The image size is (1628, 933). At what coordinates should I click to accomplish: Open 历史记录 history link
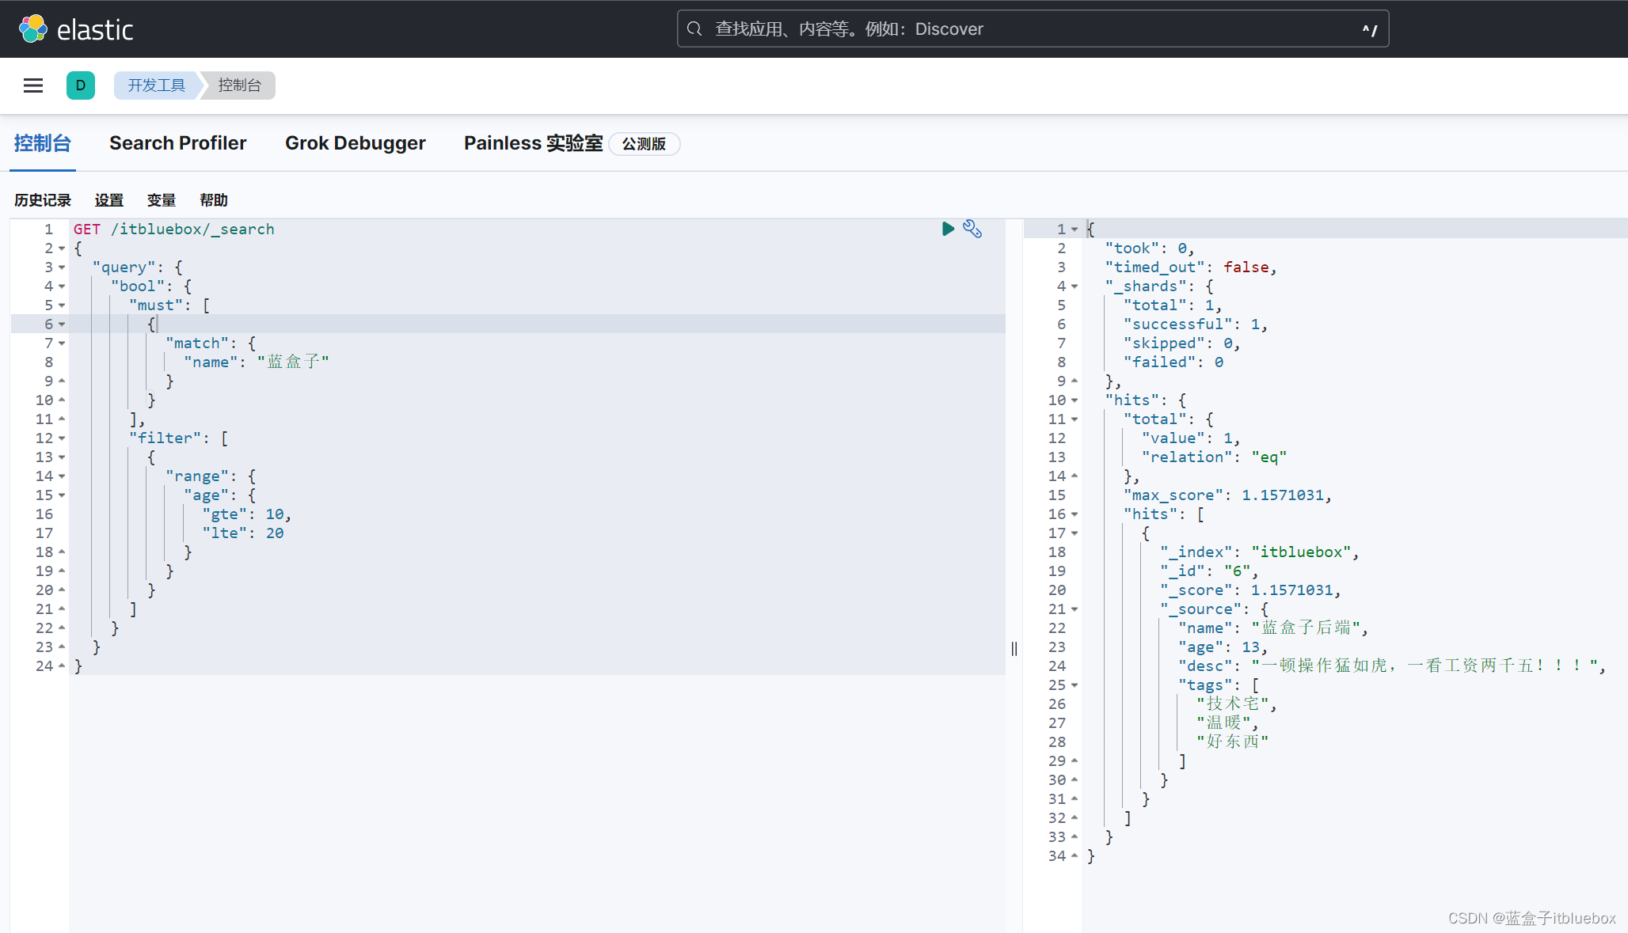tap(43, 200)
